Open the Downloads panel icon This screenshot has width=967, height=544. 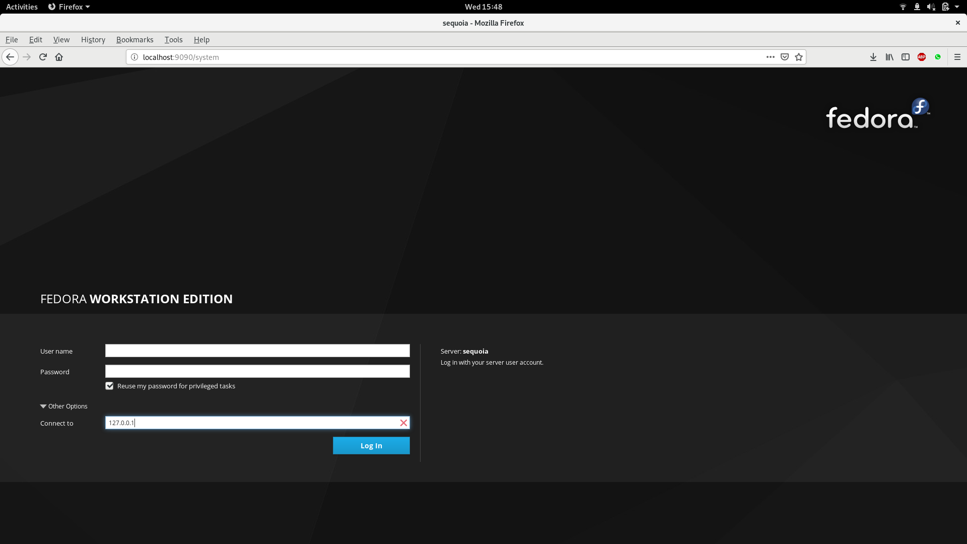point(873,57)
